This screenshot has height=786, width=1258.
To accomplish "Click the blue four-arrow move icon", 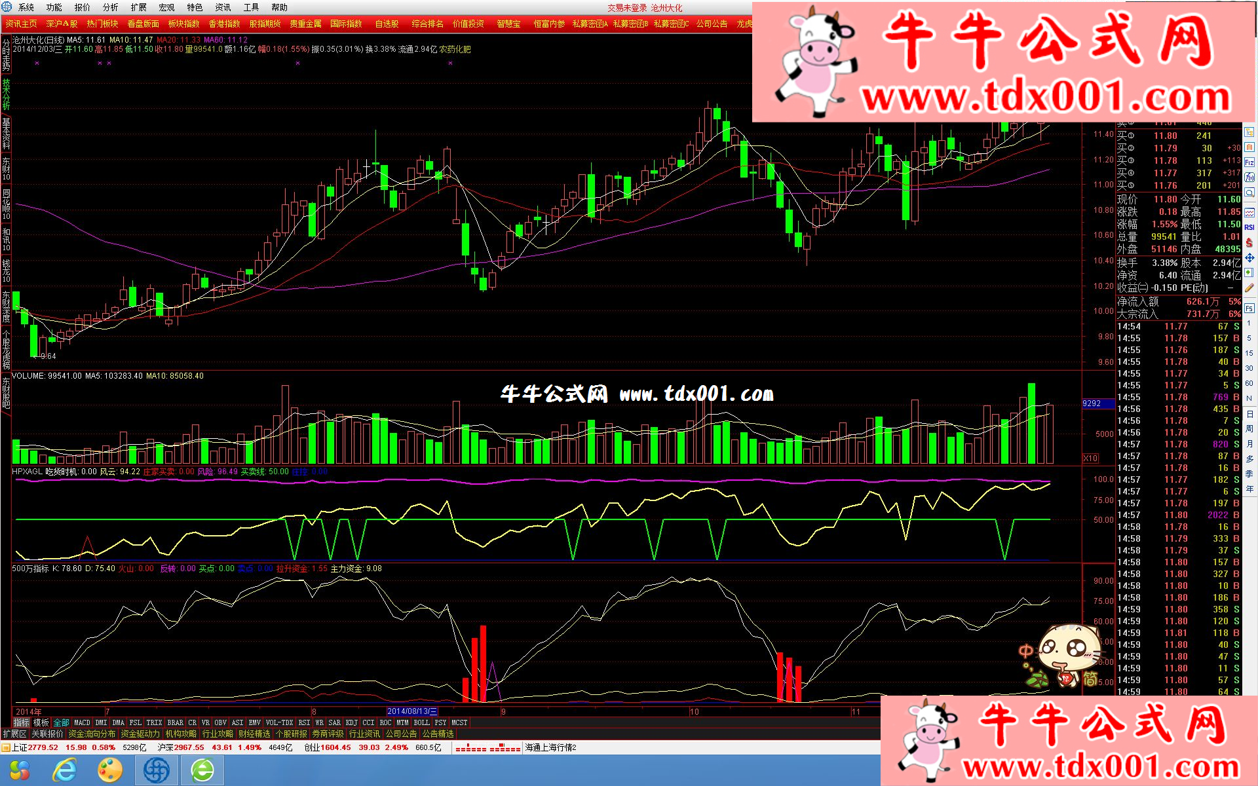I will pyautogui.click(x=1249, y=257).
